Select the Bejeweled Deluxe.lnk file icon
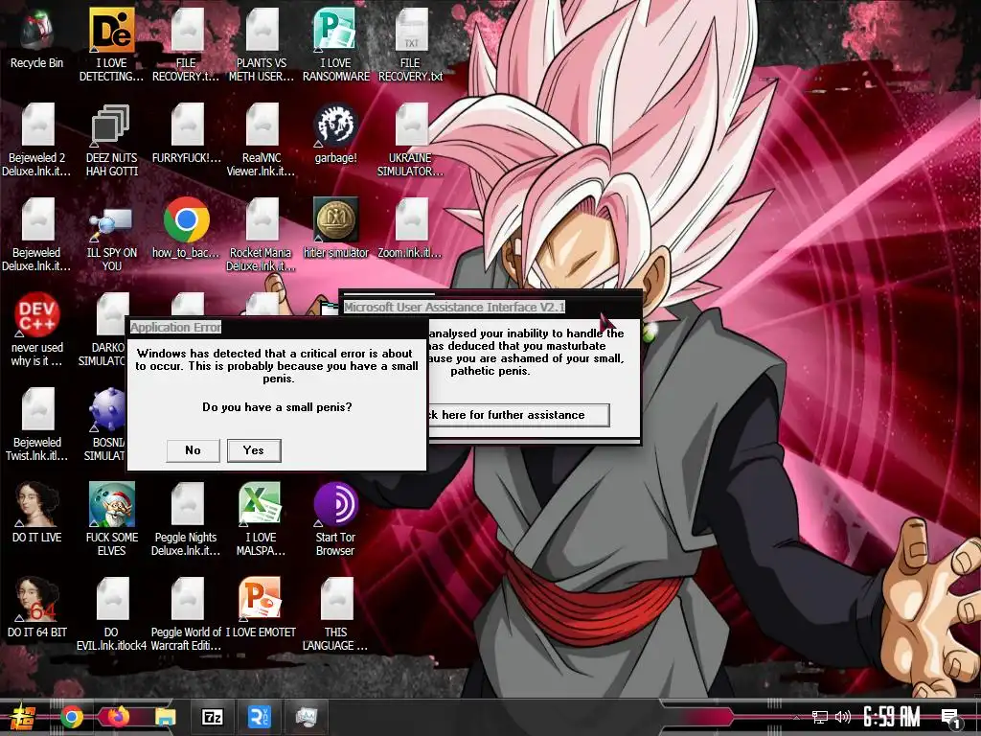 coord(37,236)
